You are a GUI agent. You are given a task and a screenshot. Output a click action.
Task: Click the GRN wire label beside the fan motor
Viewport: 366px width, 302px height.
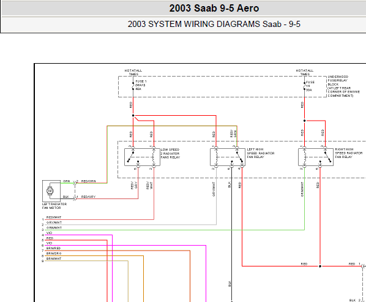coord(67,181)
